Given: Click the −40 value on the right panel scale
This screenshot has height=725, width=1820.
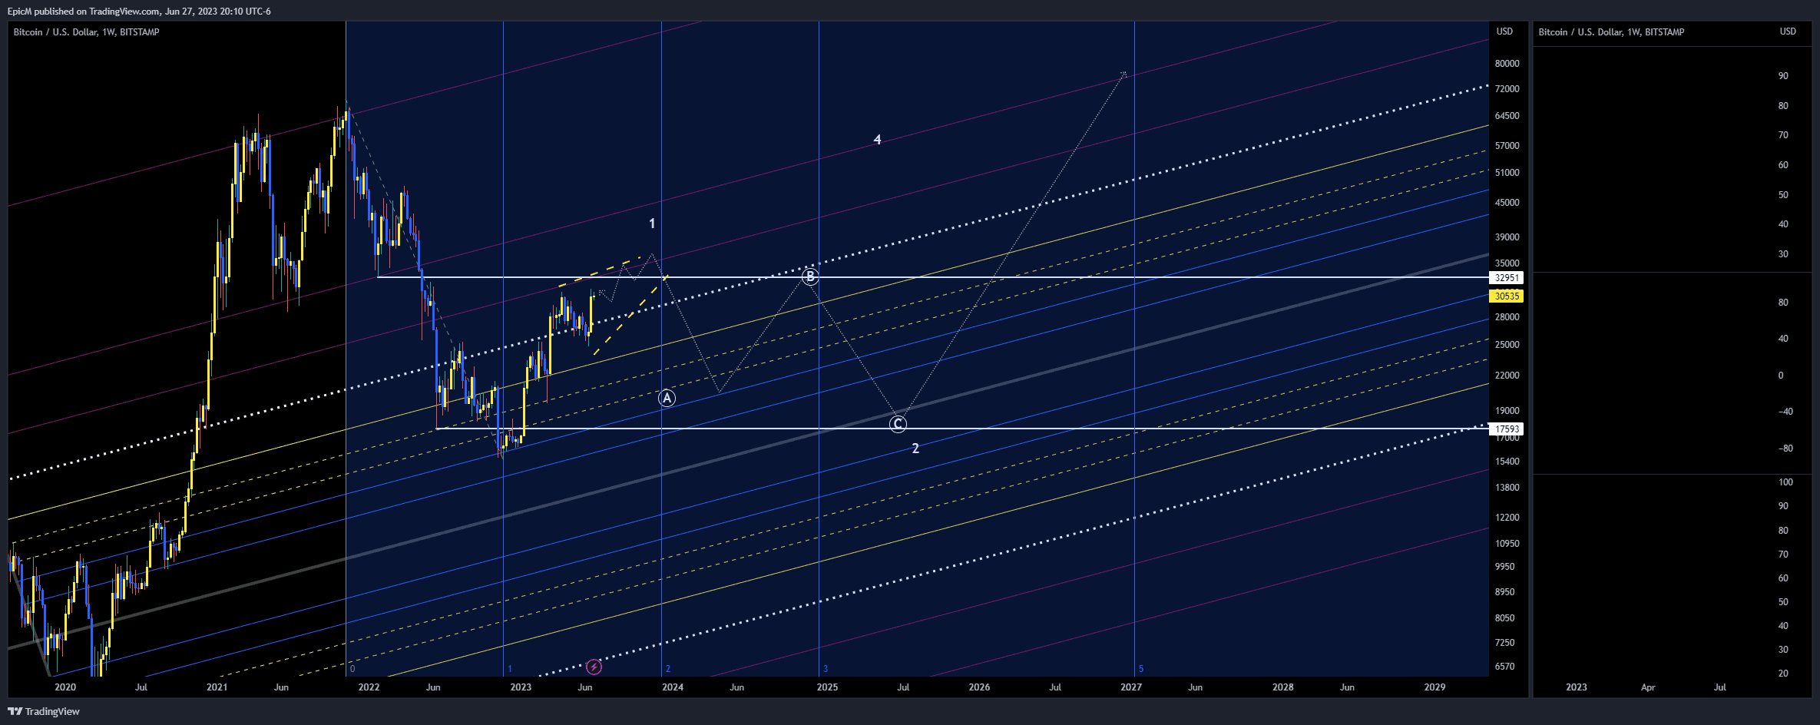Looking at the screenshot, I should click(x=1785, y=412).
